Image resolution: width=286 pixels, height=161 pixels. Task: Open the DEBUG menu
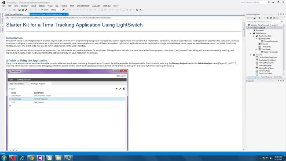point(42,6)
